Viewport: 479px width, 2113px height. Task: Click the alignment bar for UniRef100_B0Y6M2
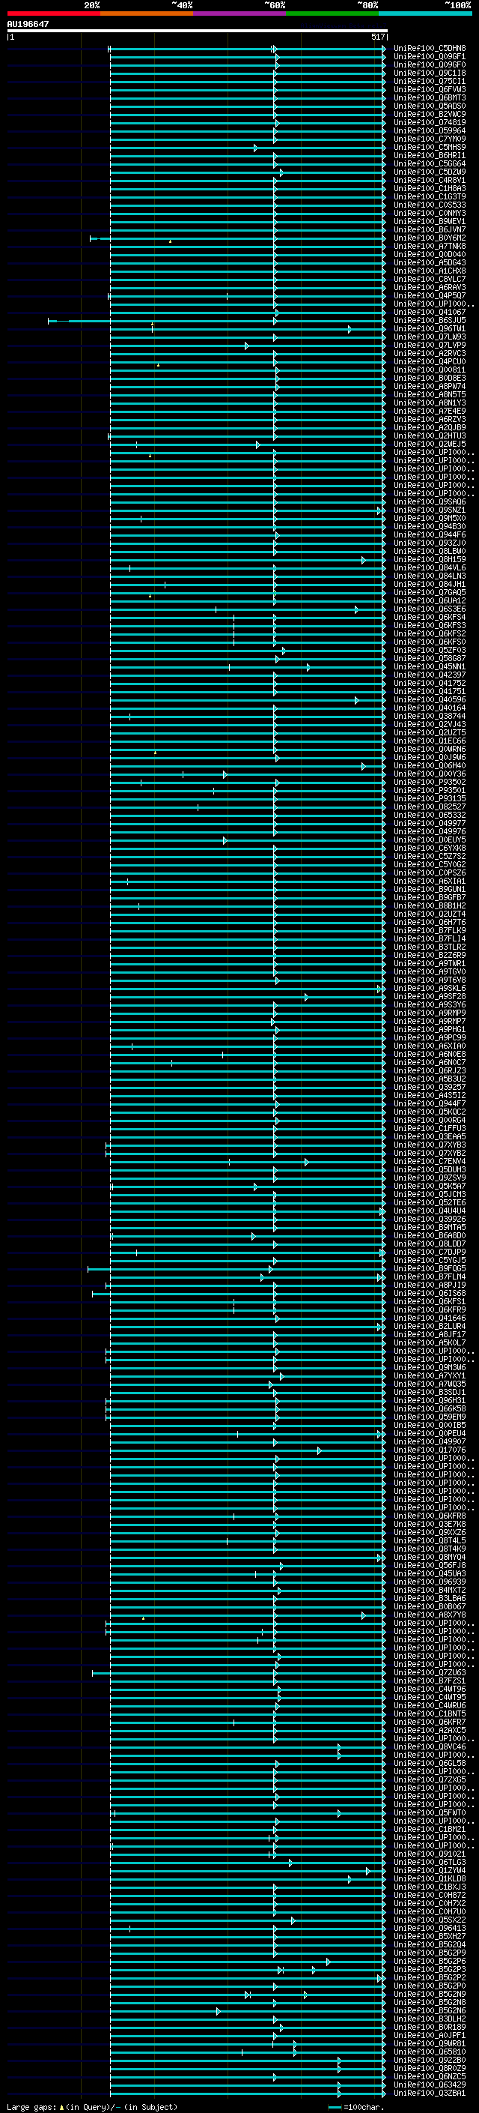click(x=238, y=238)
